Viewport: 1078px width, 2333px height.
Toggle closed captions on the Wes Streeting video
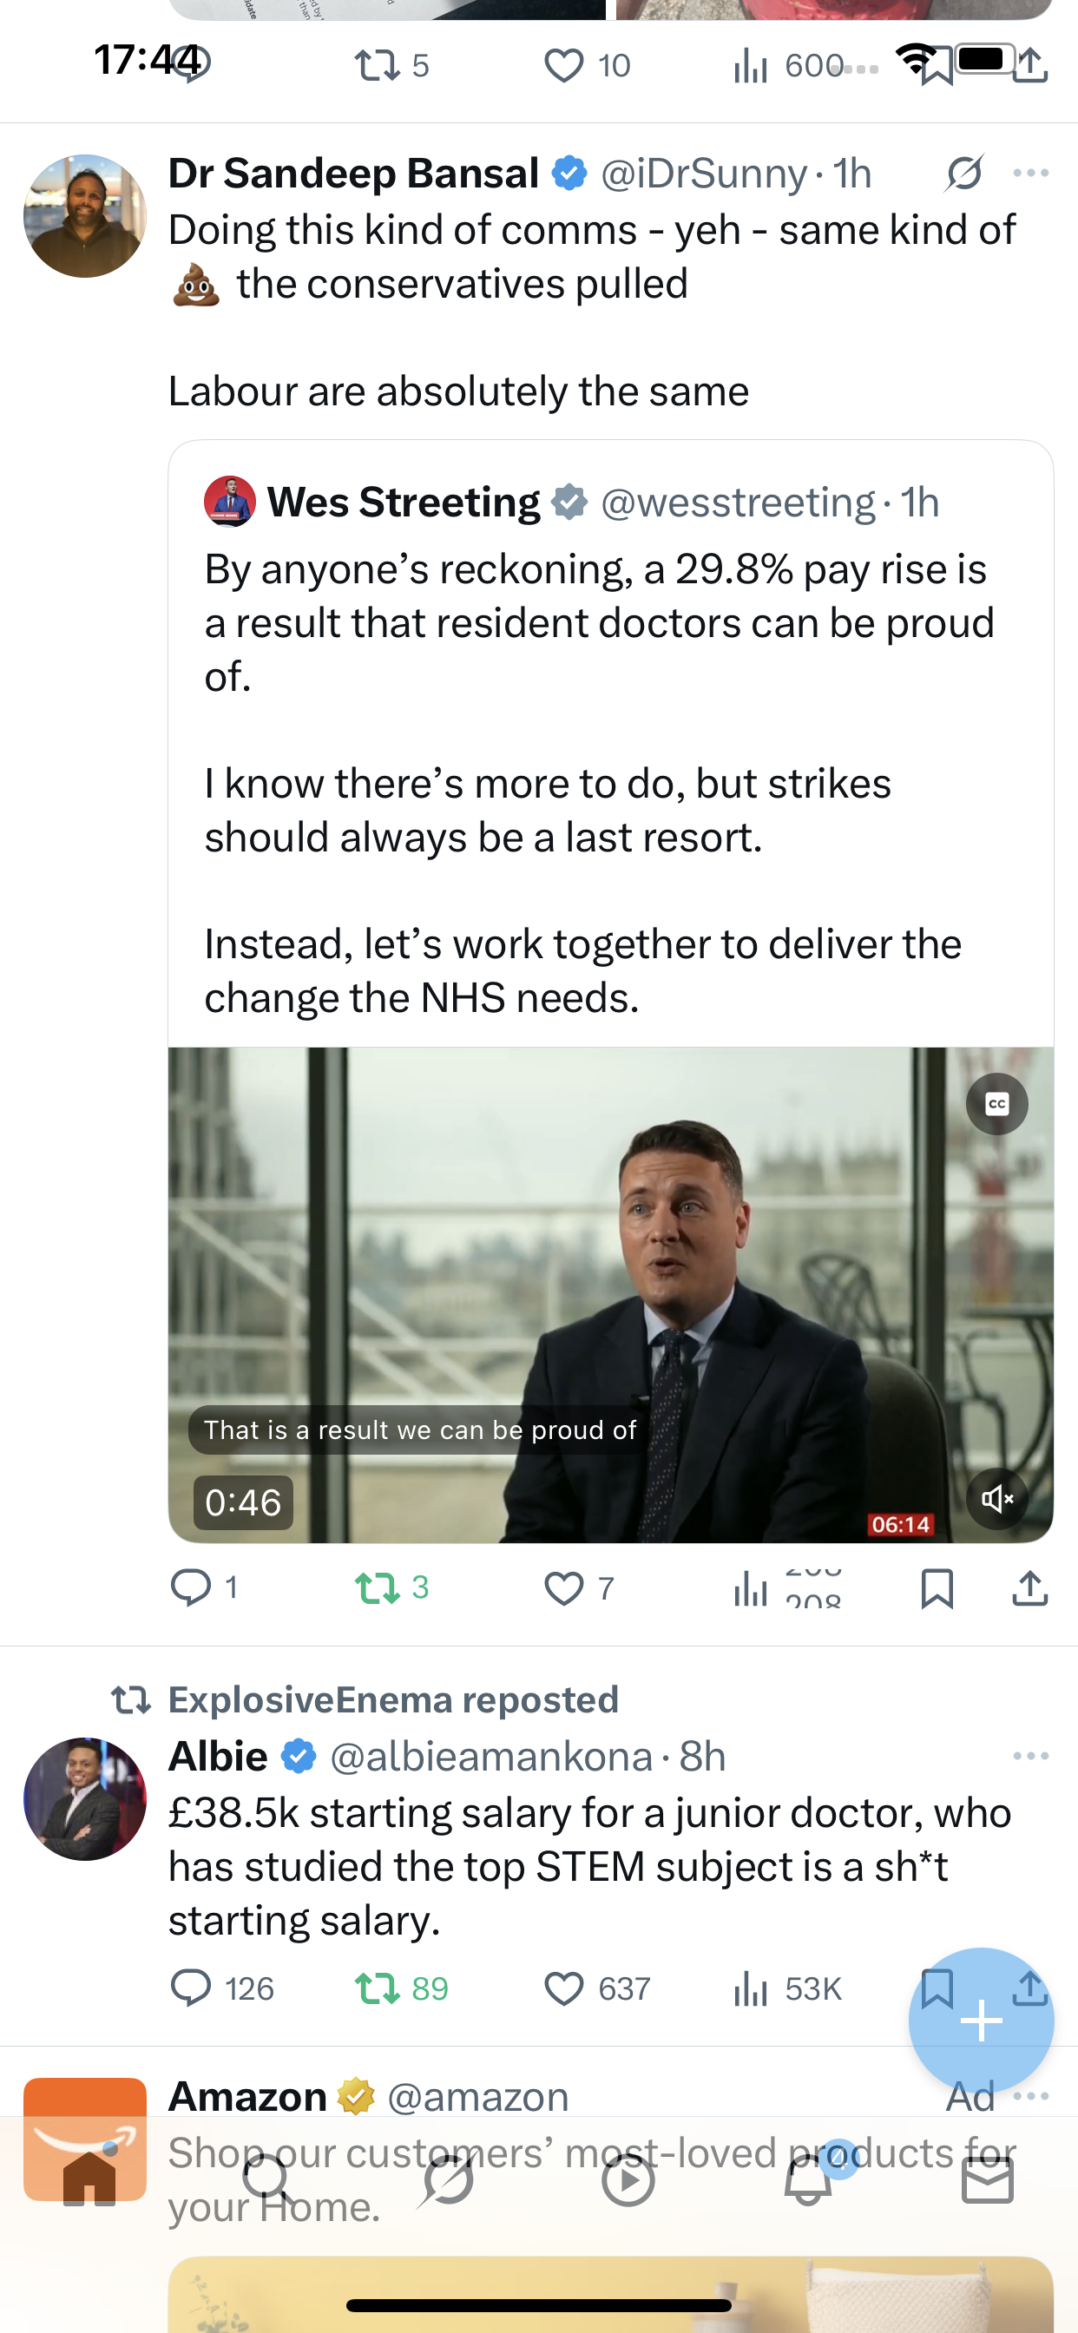(x=996, y=1103)
